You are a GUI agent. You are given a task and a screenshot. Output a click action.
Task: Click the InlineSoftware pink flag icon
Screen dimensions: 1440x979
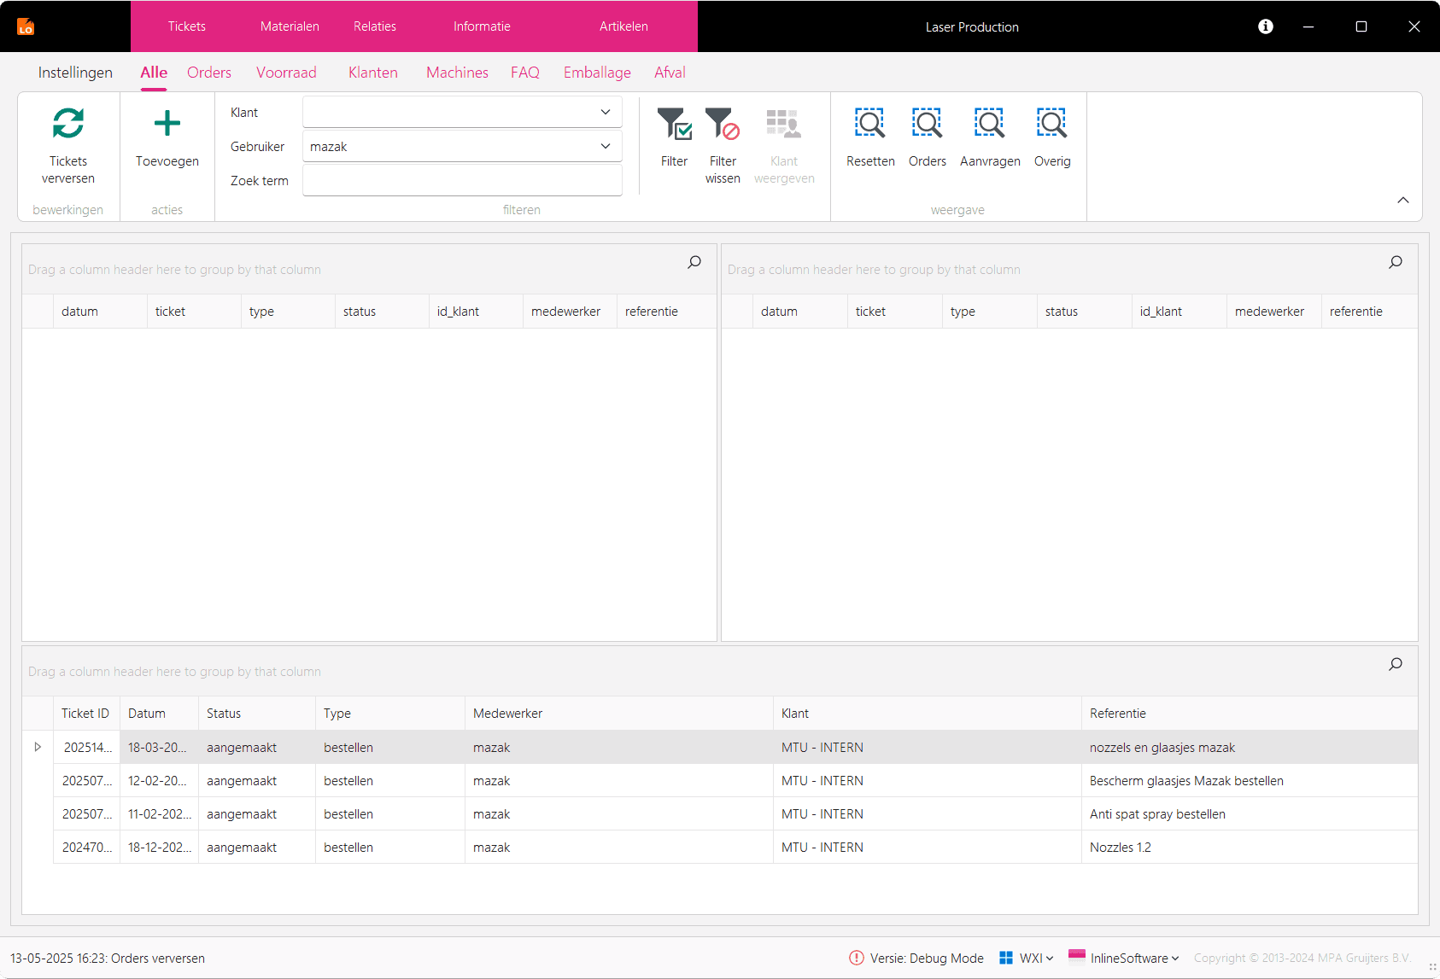click(x=1077, y=956)
